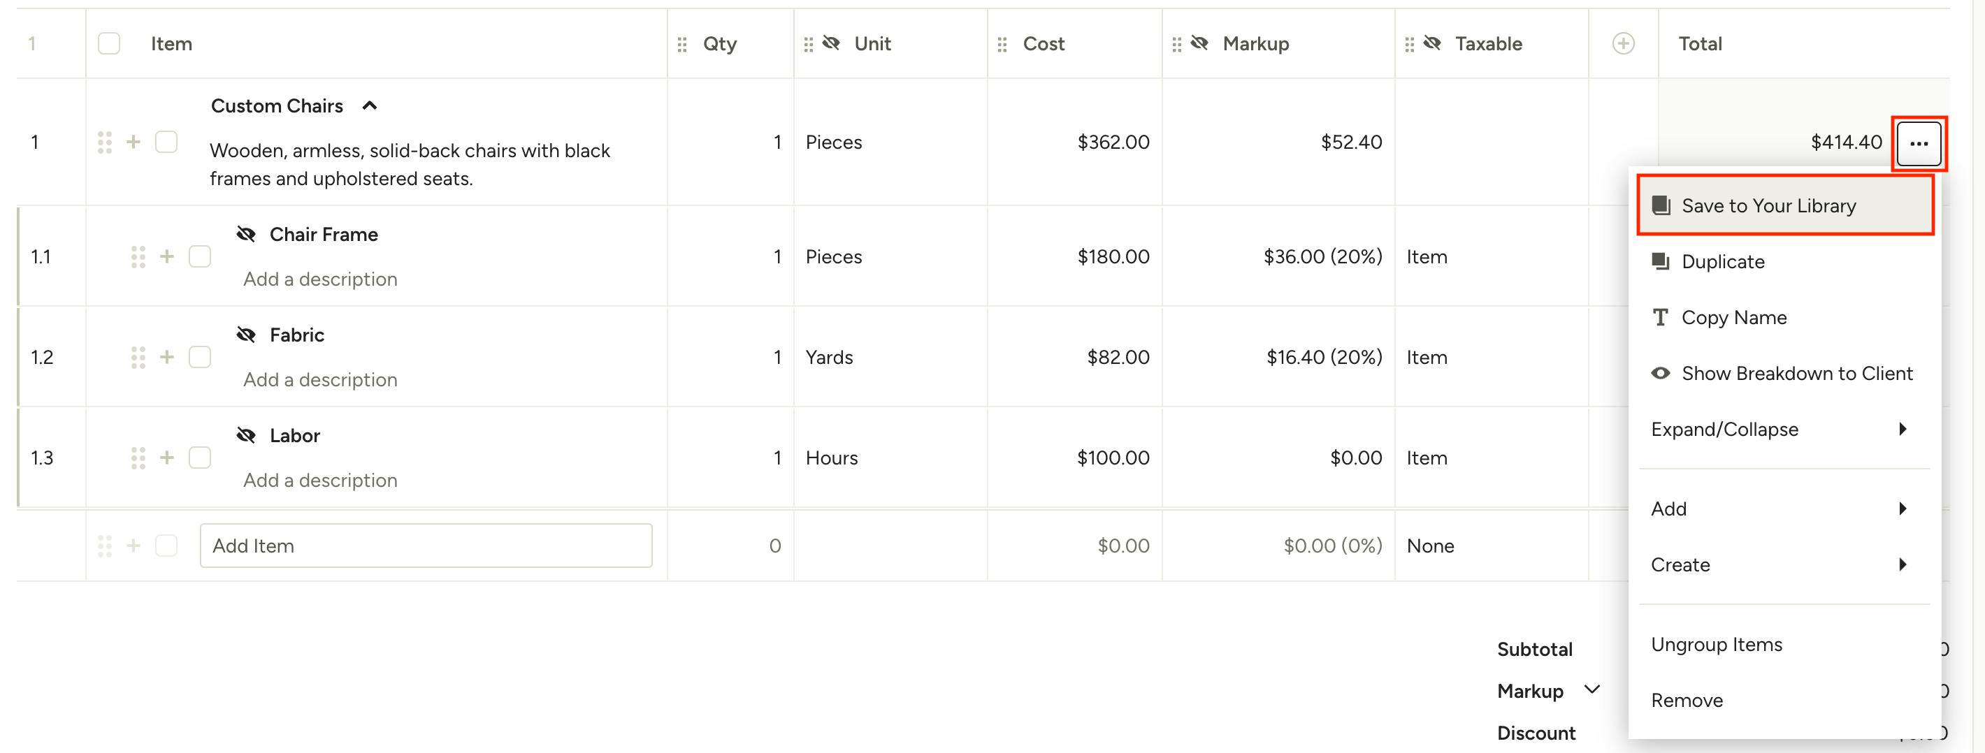Select the Labor row checkbox
The height and width of the screenshot is (753, 1985).
click(200, 458)
